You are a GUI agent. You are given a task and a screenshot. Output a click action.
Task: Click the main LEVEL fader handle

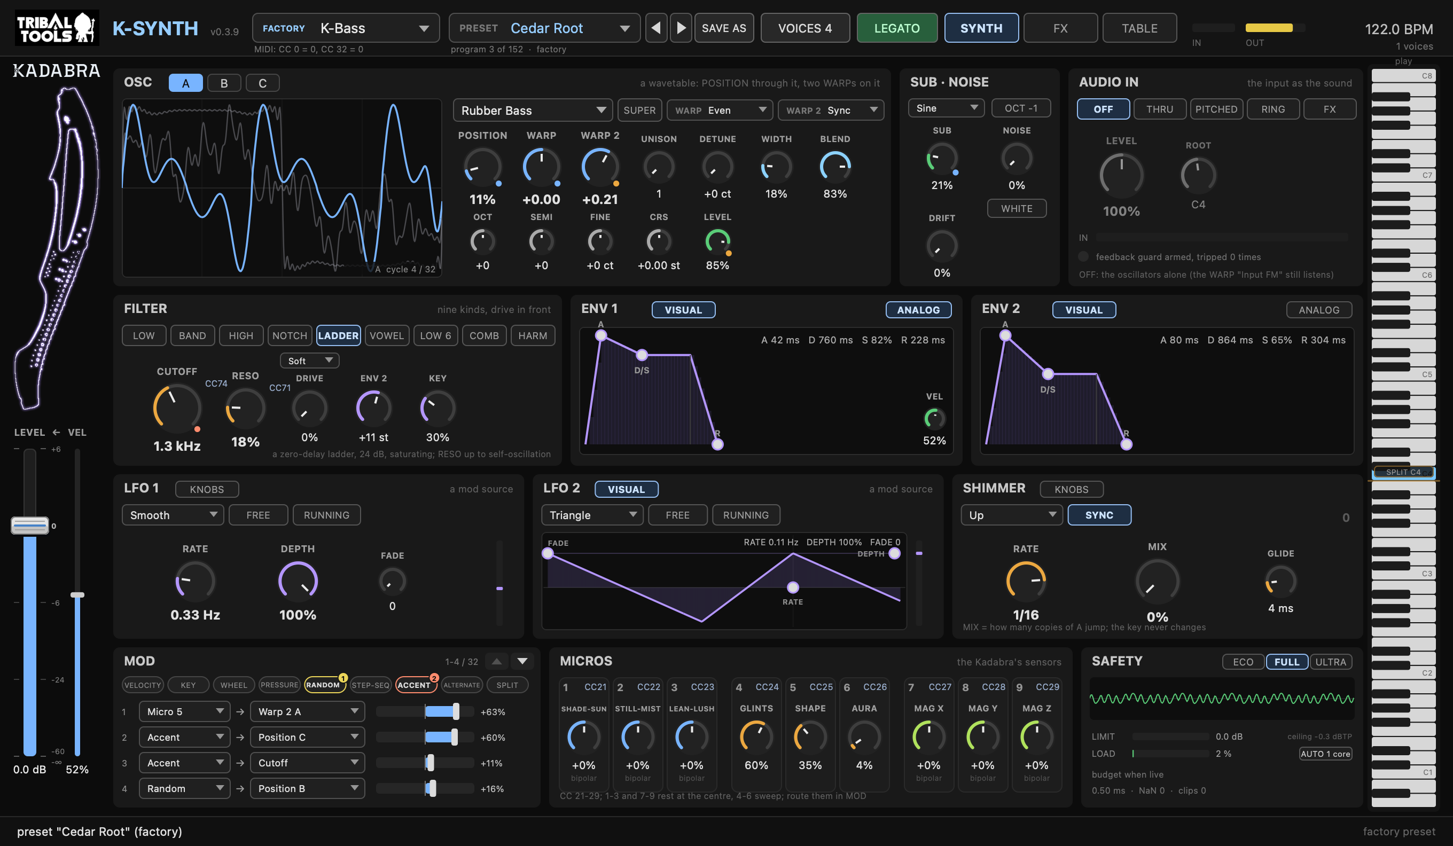tap(29, 525)
